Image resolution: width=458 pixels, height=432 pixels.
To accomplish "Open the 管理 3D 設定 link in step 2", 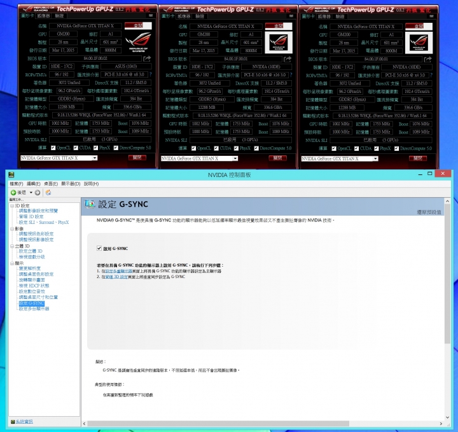I will (116, 277).
